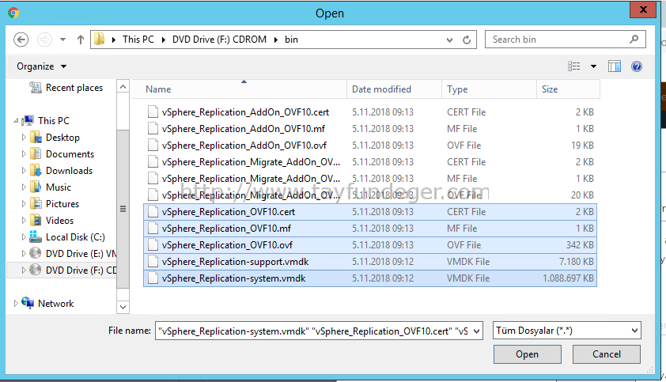Click the Forward navigation arrow

[x=44, y=40]
